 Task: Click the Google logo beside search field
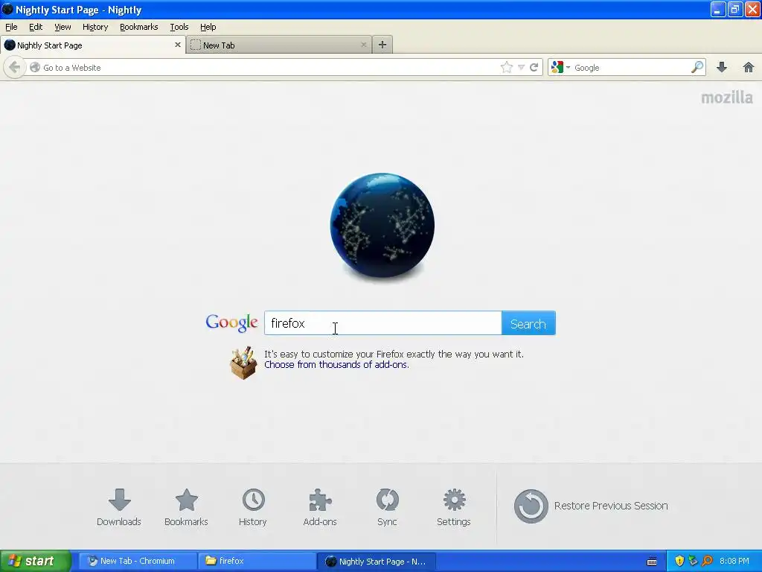point(232,323)
